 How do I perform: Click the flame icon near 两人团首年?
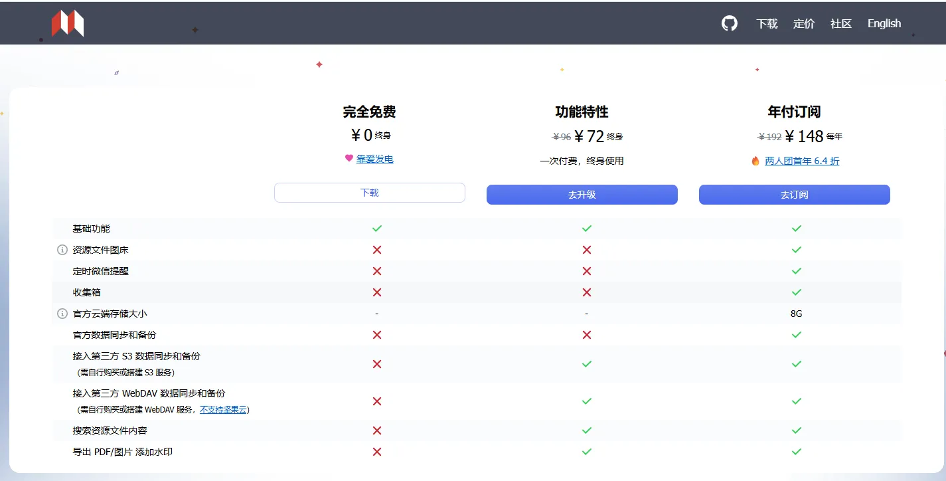click(x=755, y=161)
